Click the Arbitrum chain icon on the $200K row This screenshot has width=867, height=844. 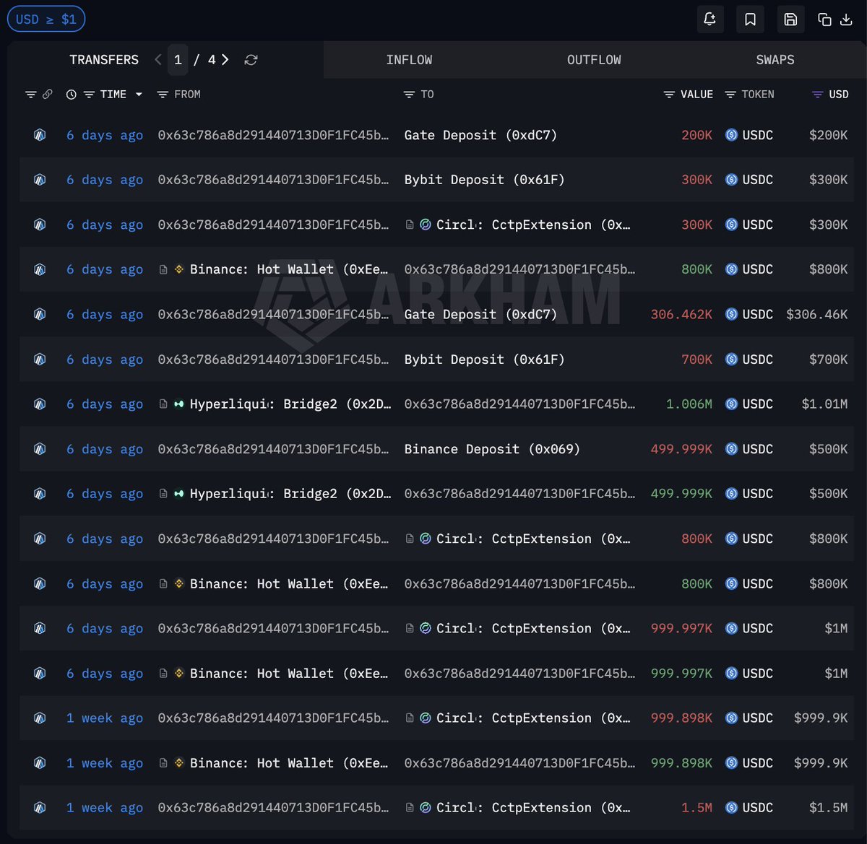40,135
